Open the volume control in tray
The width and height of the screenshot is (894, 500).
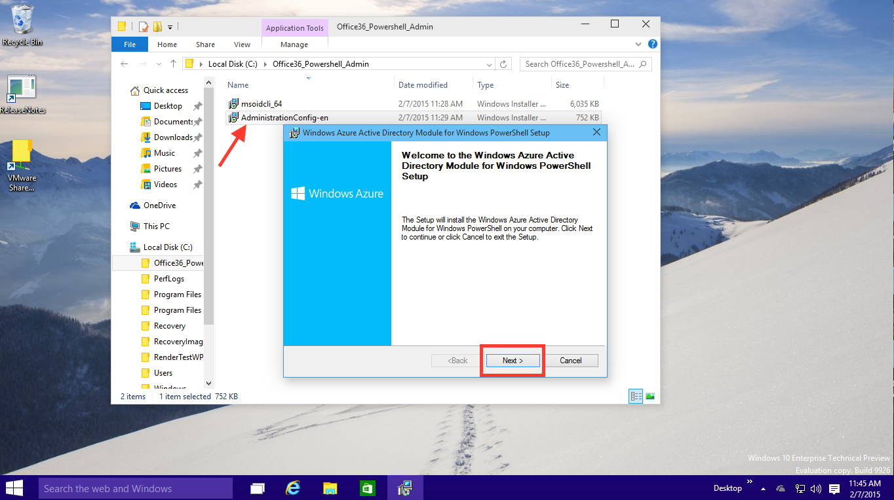click(x=816, y=488)
